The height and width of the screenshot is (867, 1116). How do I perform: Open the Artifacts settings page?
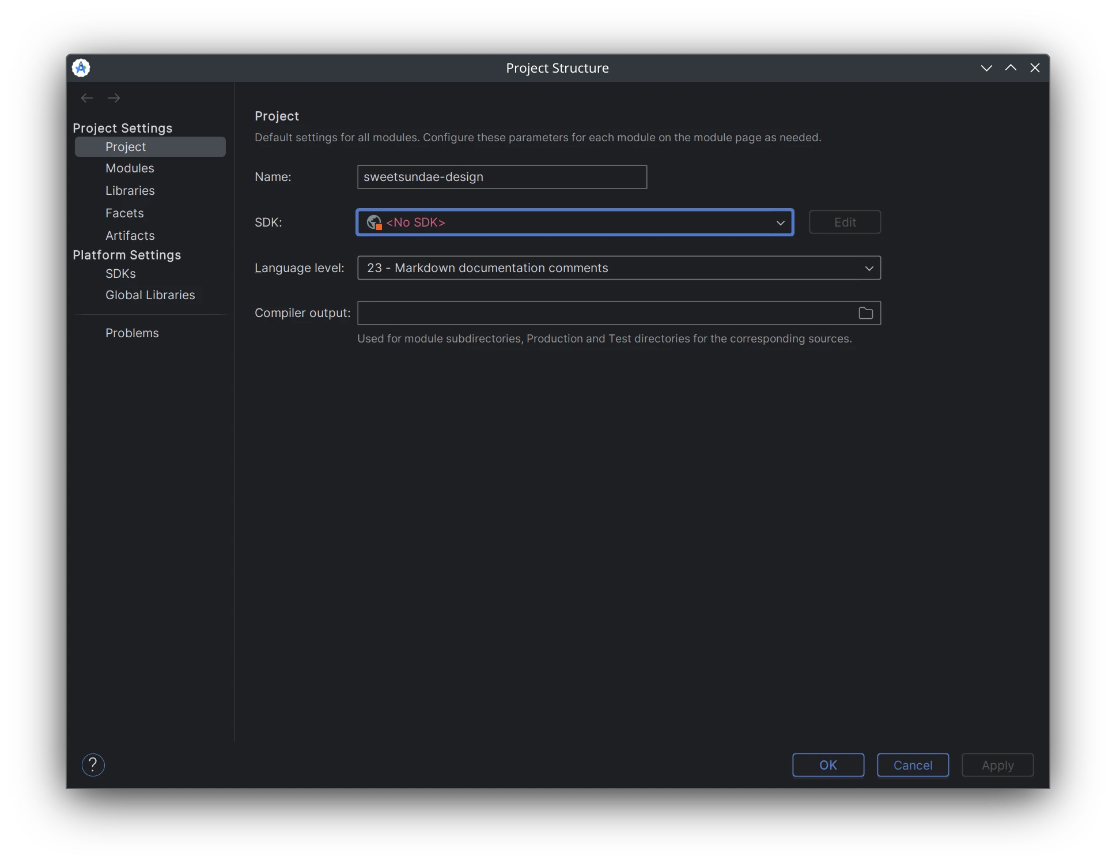pos(130,235)
